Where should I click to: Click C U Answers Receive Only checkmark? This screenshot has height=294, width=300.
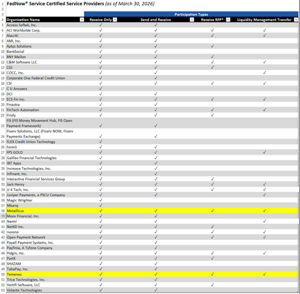(101, 89)
